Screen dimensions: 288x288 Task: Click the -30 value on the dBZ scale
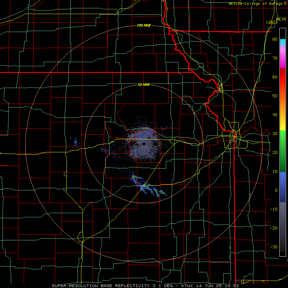(274, 247)
